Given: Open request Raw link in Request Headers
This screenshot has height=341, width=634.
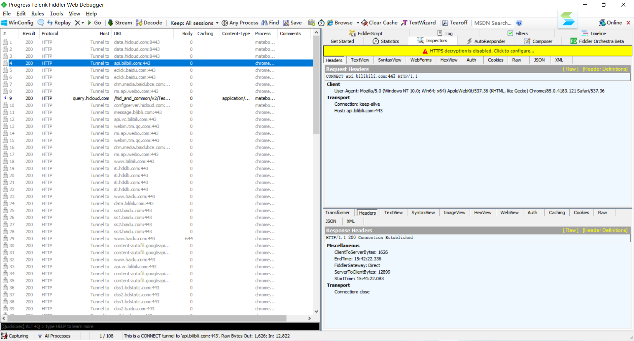Looking at the screenshot, I should click(x=571, y=69).
